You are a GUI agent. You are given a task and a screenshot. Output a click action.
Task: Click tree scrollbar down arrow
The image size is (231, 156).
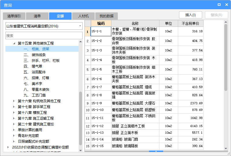click(x=81, y=151)
